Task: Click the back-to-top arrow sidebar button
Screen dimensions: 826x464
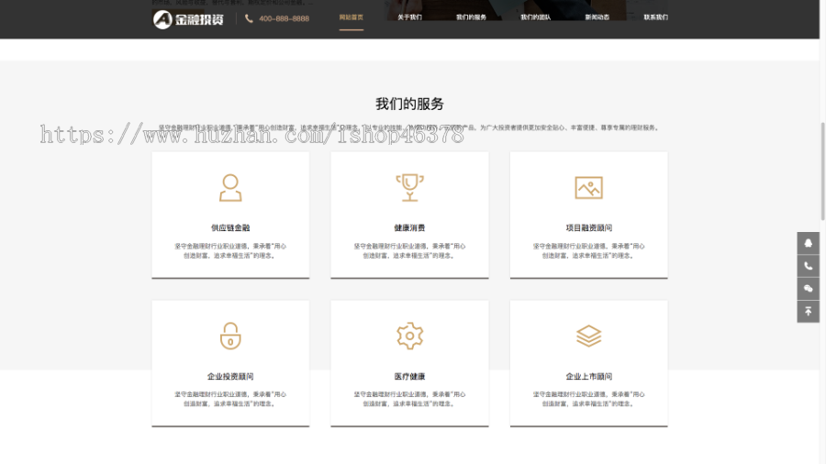Action: [x=808, y=312]
